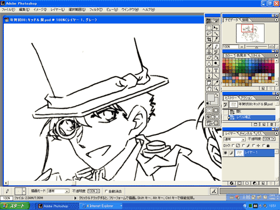Select the Path Component Selection tool
Viewport: 280px width, 210px height.
pyautogui.click(x=209, y=71)
